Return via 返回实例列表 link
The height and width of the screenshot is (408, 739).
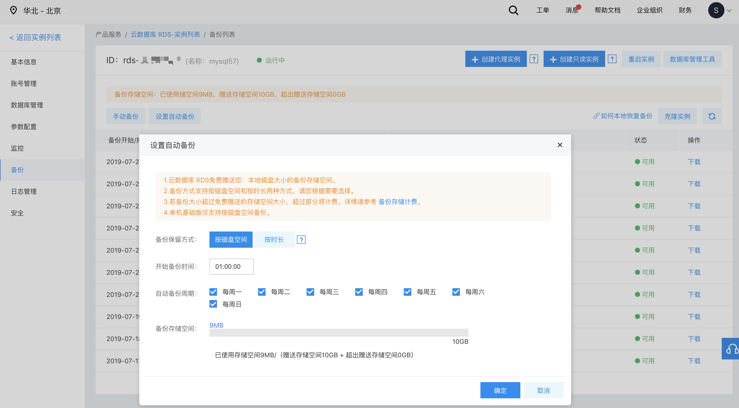point(35,37)
